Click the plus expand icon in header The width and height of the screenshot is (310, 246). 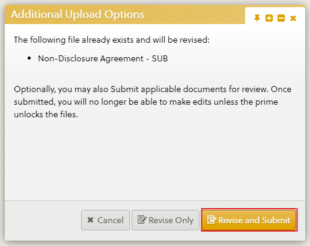[x=269, y=18]
